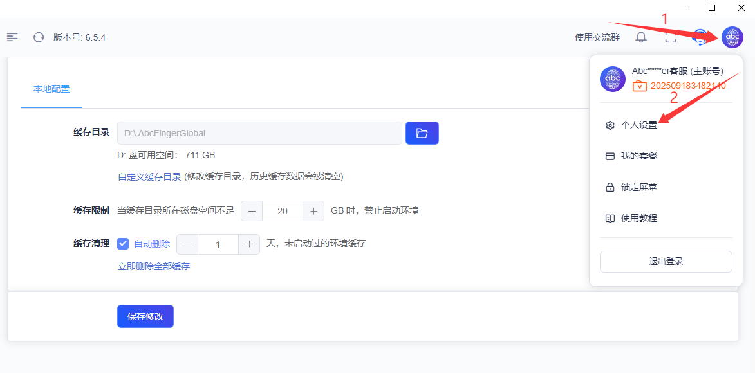Click cache limit value field showing 20
Screen dimensions: 755x373
click(x=283, y=211)
